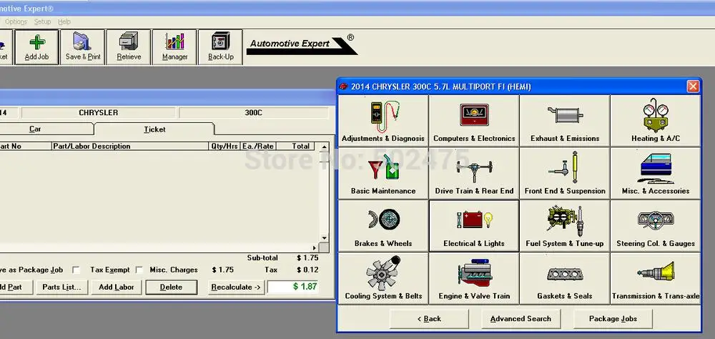This screenshot has height=339, width=715.
Task: Click the < Back button
Action: pyautogui.click(x=429, y=319)
